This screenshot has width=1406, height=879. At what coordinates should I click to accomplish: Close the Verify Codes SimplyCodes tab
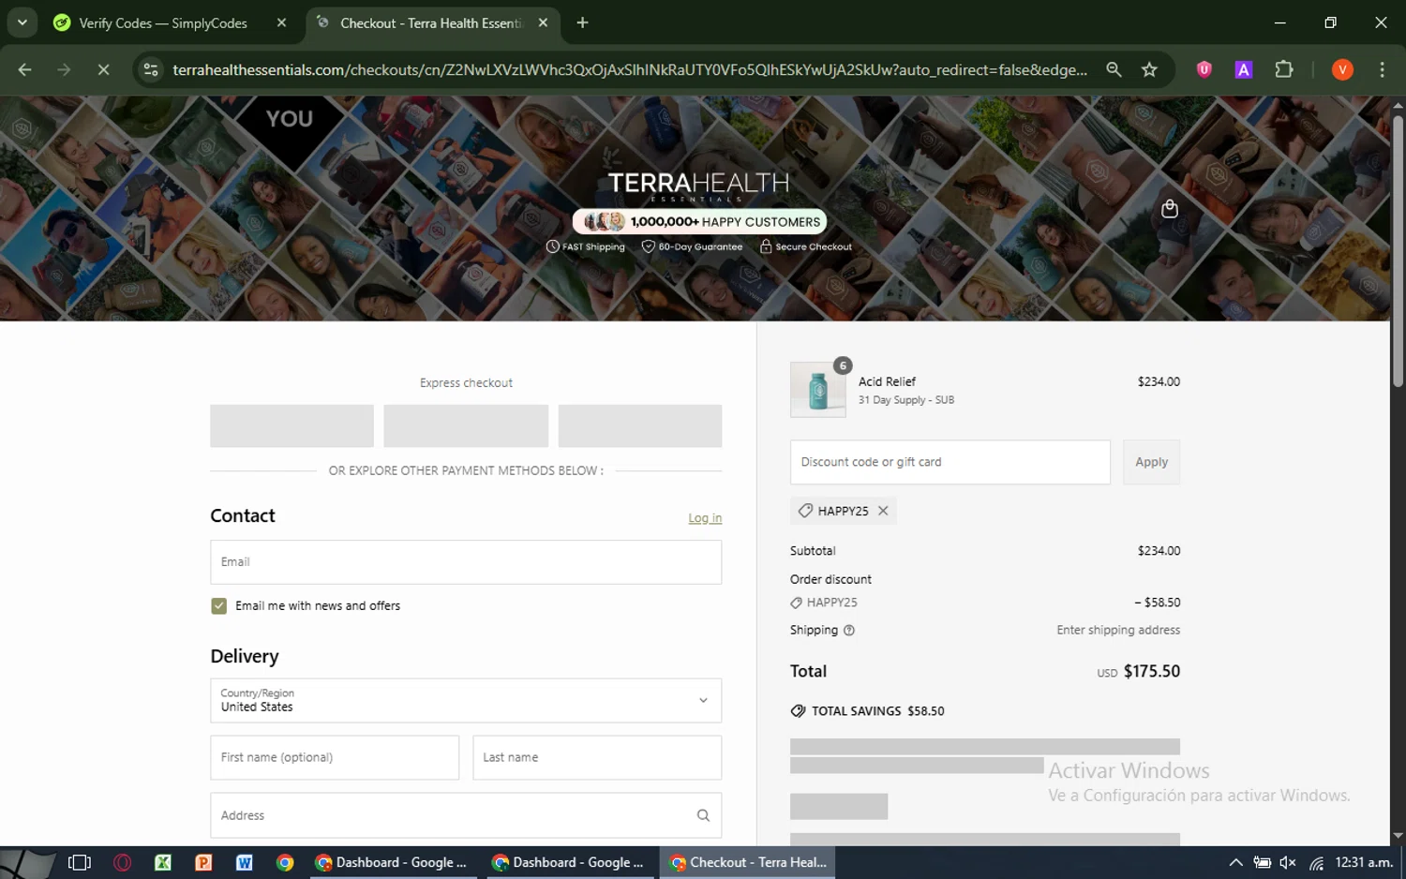coord(281,22)
